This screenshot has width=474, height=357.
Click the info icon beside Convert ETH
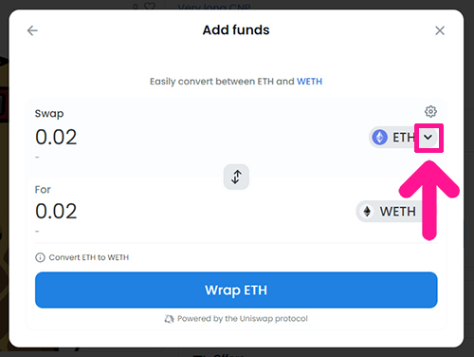(x=40, y=257)
